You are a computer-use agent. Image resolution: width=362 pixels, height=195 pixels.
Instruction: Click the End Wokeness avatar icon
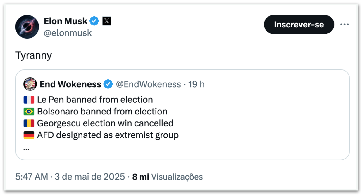pos(30,84)
